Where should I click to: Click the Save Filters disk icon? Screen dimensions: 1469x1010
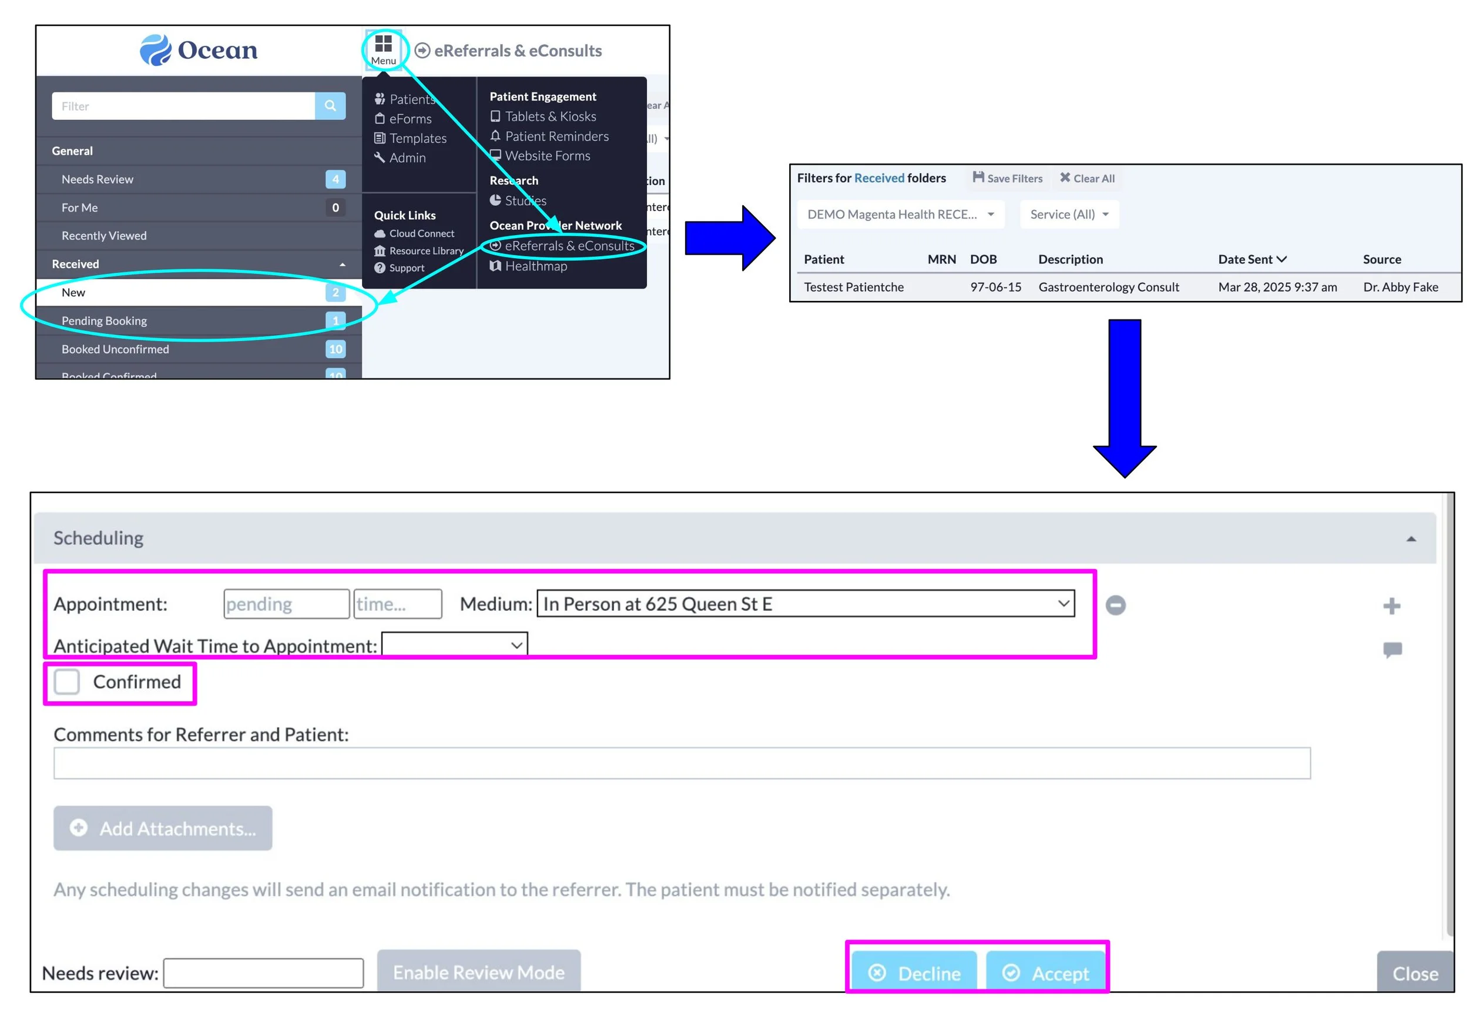(x=978, y=178)
